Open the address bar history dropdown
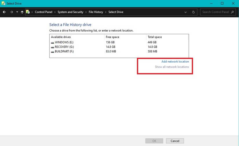Viewport: 239px width, 146px height. pyautogui.click(x=185, y=12)
